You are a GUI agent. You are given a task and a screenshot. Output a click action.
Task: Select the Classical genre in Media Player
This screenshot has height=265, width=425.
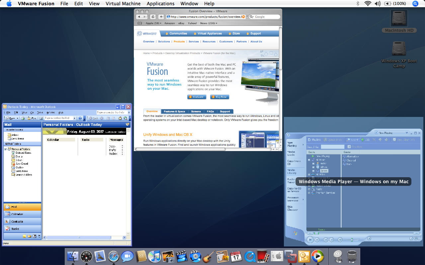coord(349,160)
